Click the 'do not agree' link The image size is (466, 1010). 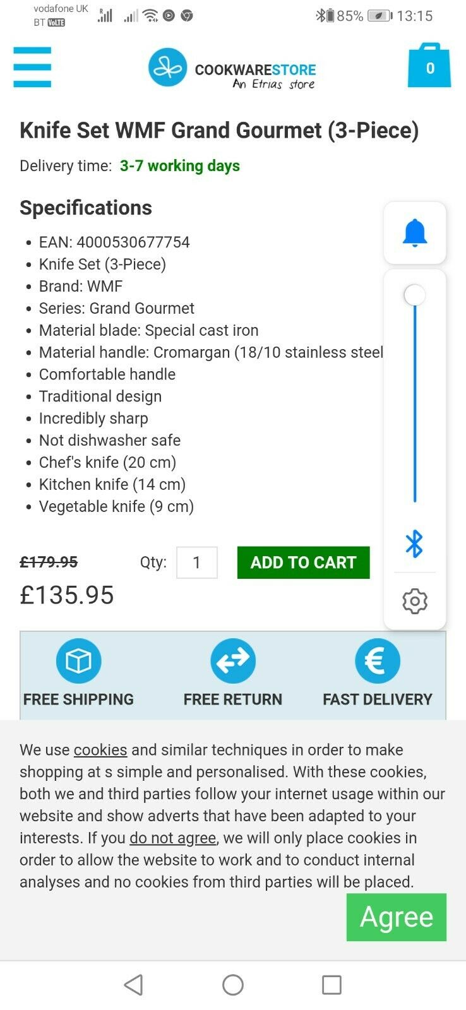[x=171, y=838]
